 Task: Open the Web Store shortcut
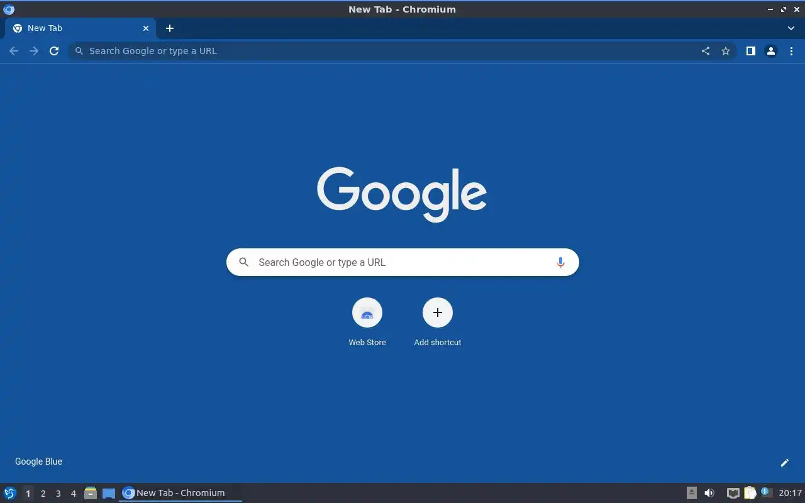(x=367, y=322)
